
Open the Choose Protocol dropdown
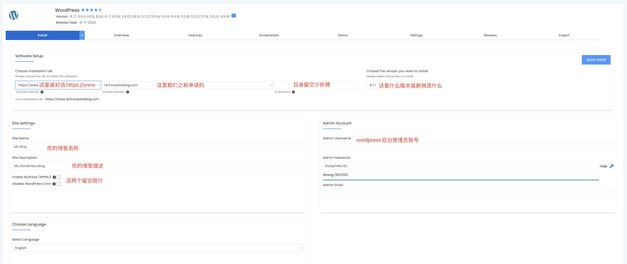click(x=58, y=85)
